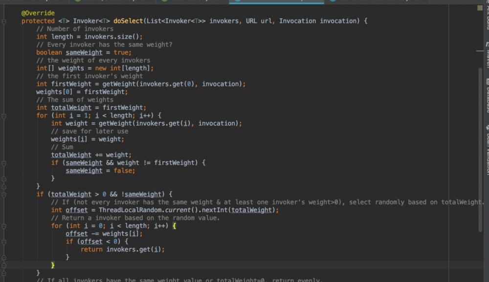Collapse the 'if (sameWeight && weight' block fold
489x282 pixels.
click(x=4, y=163)
